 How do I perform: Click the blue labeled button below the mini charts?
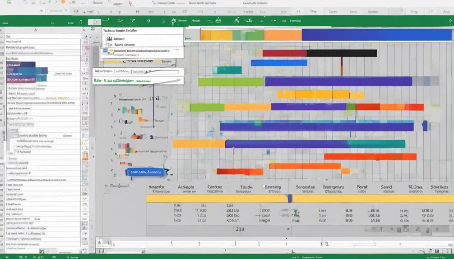[146, 172]
